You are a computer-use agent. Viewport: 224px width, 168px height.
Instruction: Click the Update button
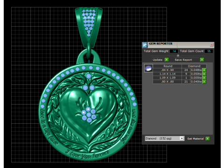tap(157, 60)
